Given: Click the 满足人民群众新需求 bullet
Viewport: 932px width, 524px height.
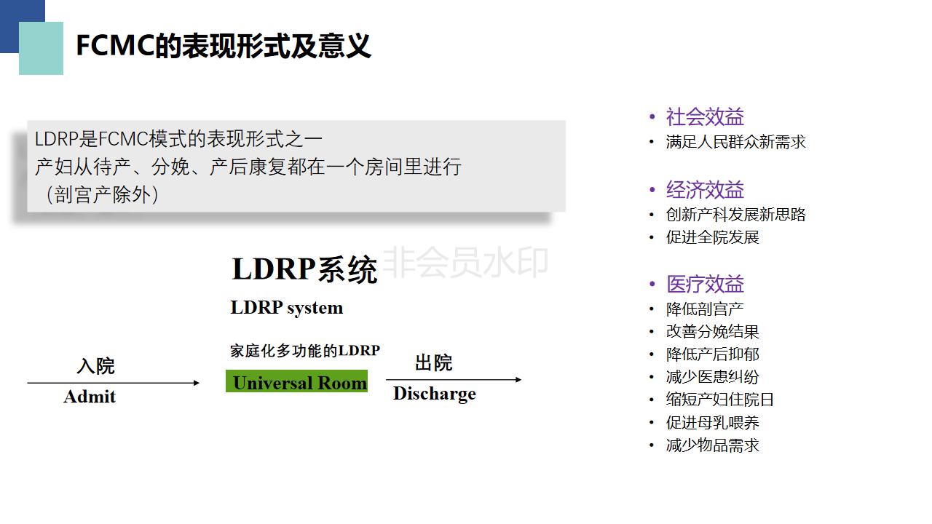Looking at the screenshot, I should click(x=735, y=142).
